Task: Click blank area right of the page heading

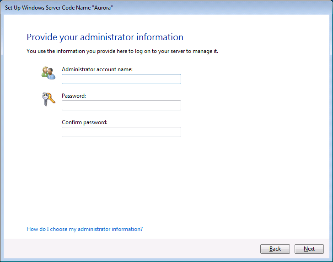Action: [x=256, y=37]
